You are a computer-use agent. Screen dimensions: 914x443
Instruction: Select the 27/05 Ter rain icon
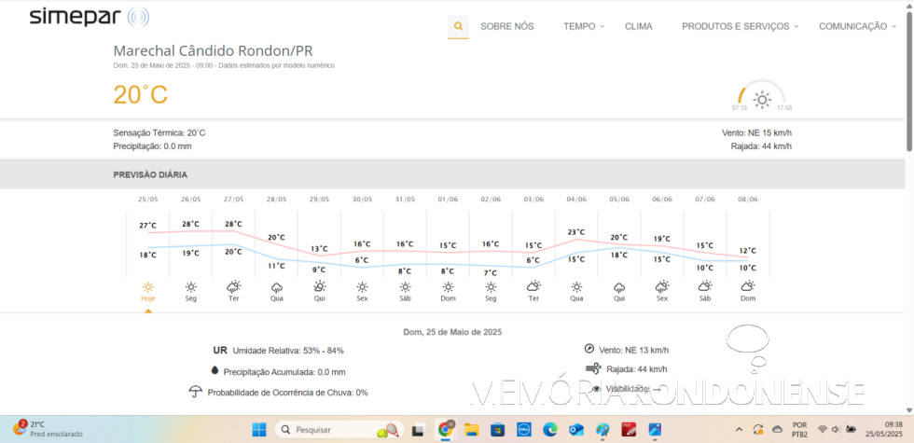click(233, 287)
